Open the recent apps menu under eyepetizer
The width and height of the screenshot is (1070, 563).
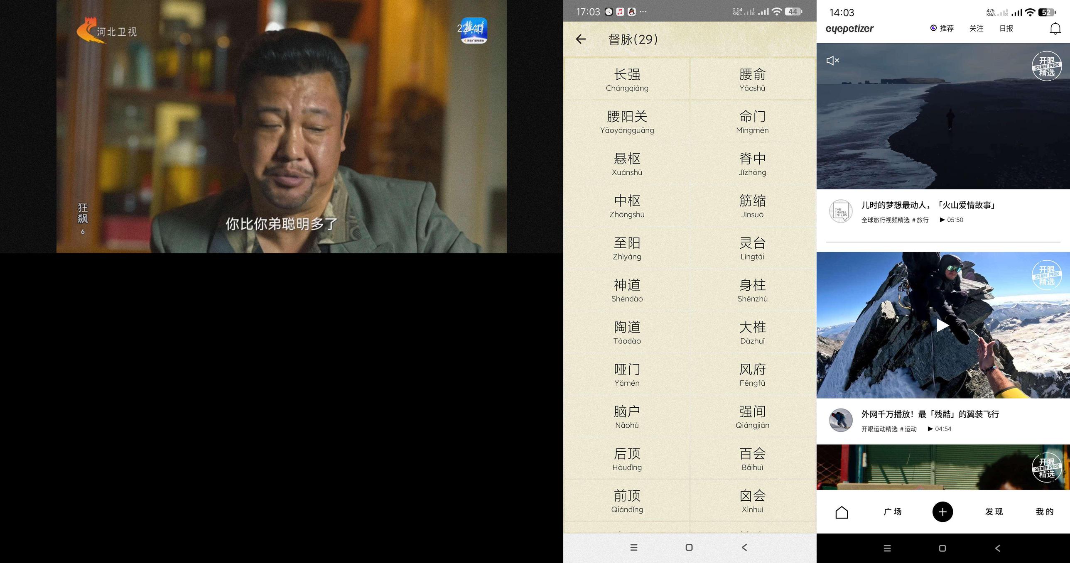coord(887,548)
